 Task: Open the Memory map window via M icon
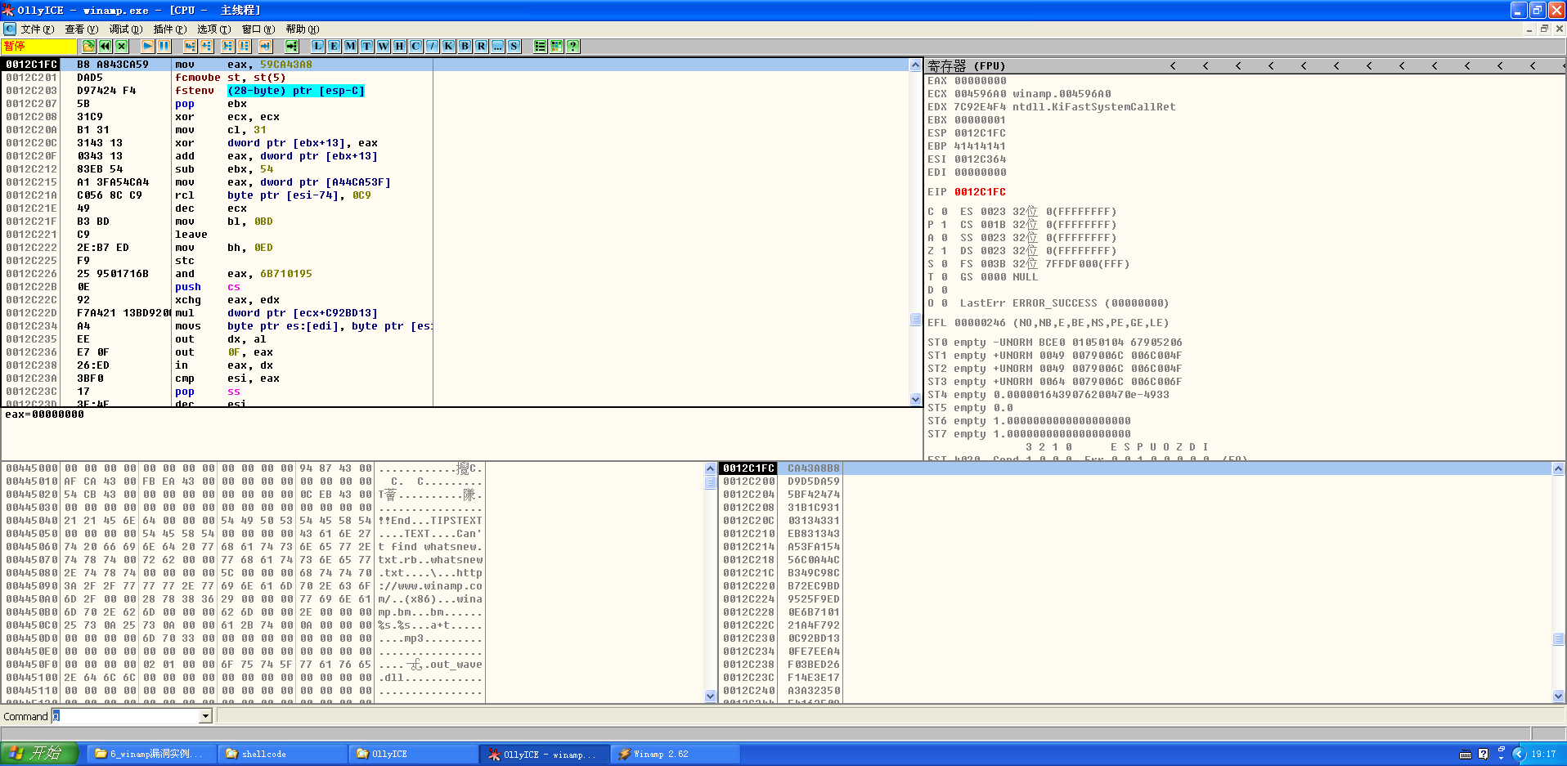[x=350, y=47]
